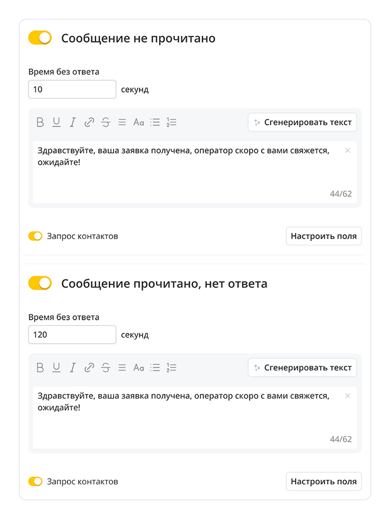Viewport: 390px width, 519px height.
Task: Disable the "Сообщение прочитано, нет ответа" toggle
Action: (40, 284)
